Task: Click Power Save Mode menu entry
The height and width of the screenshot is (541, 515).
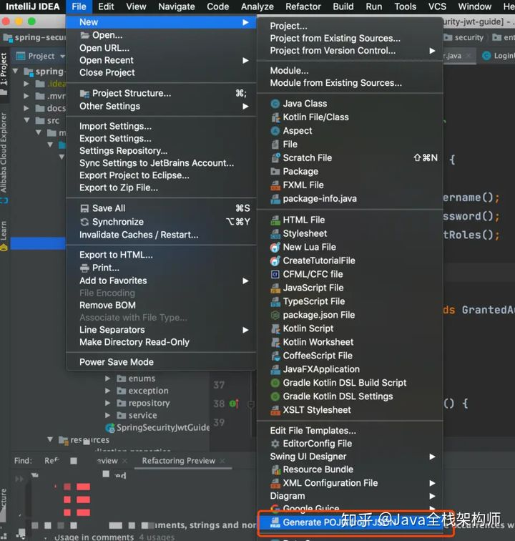Action: pos(161,362)
